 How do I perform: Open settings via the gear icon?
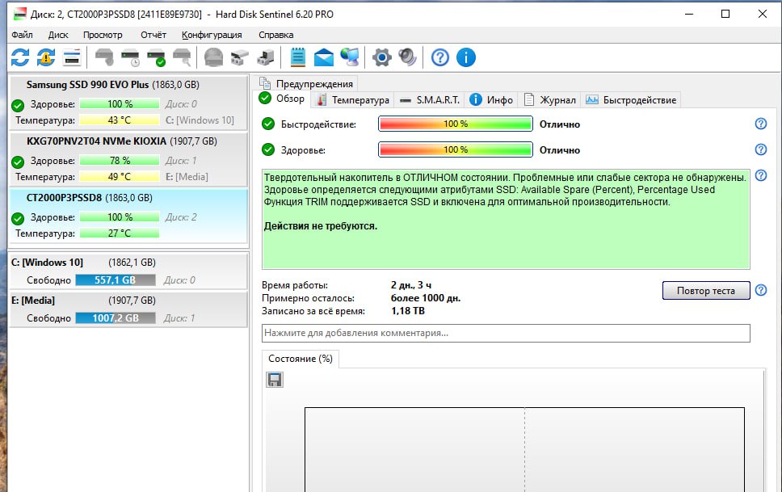[382, 57]
